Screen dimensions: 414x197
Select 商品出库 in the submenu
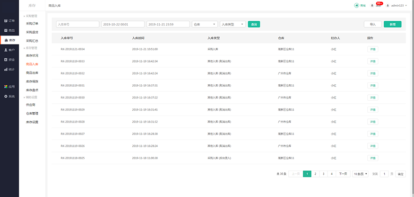click(32, 73)
